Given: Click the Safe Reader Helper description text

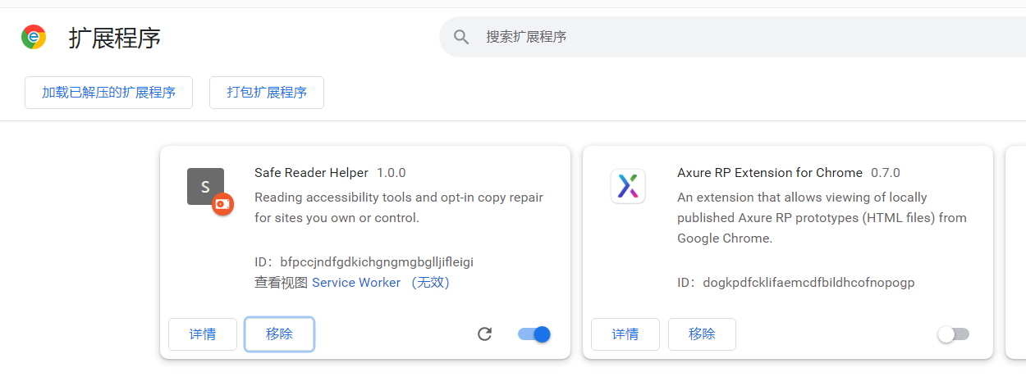Looking at the screenshot, I should tap(399, 208).
